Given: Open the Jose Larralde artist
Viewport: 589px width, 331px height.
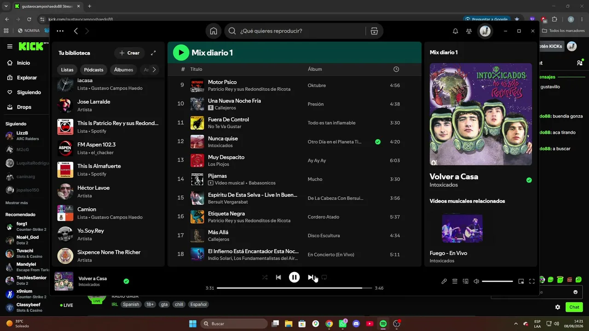Looking at the screenshot, I should (x=108, y=105).
